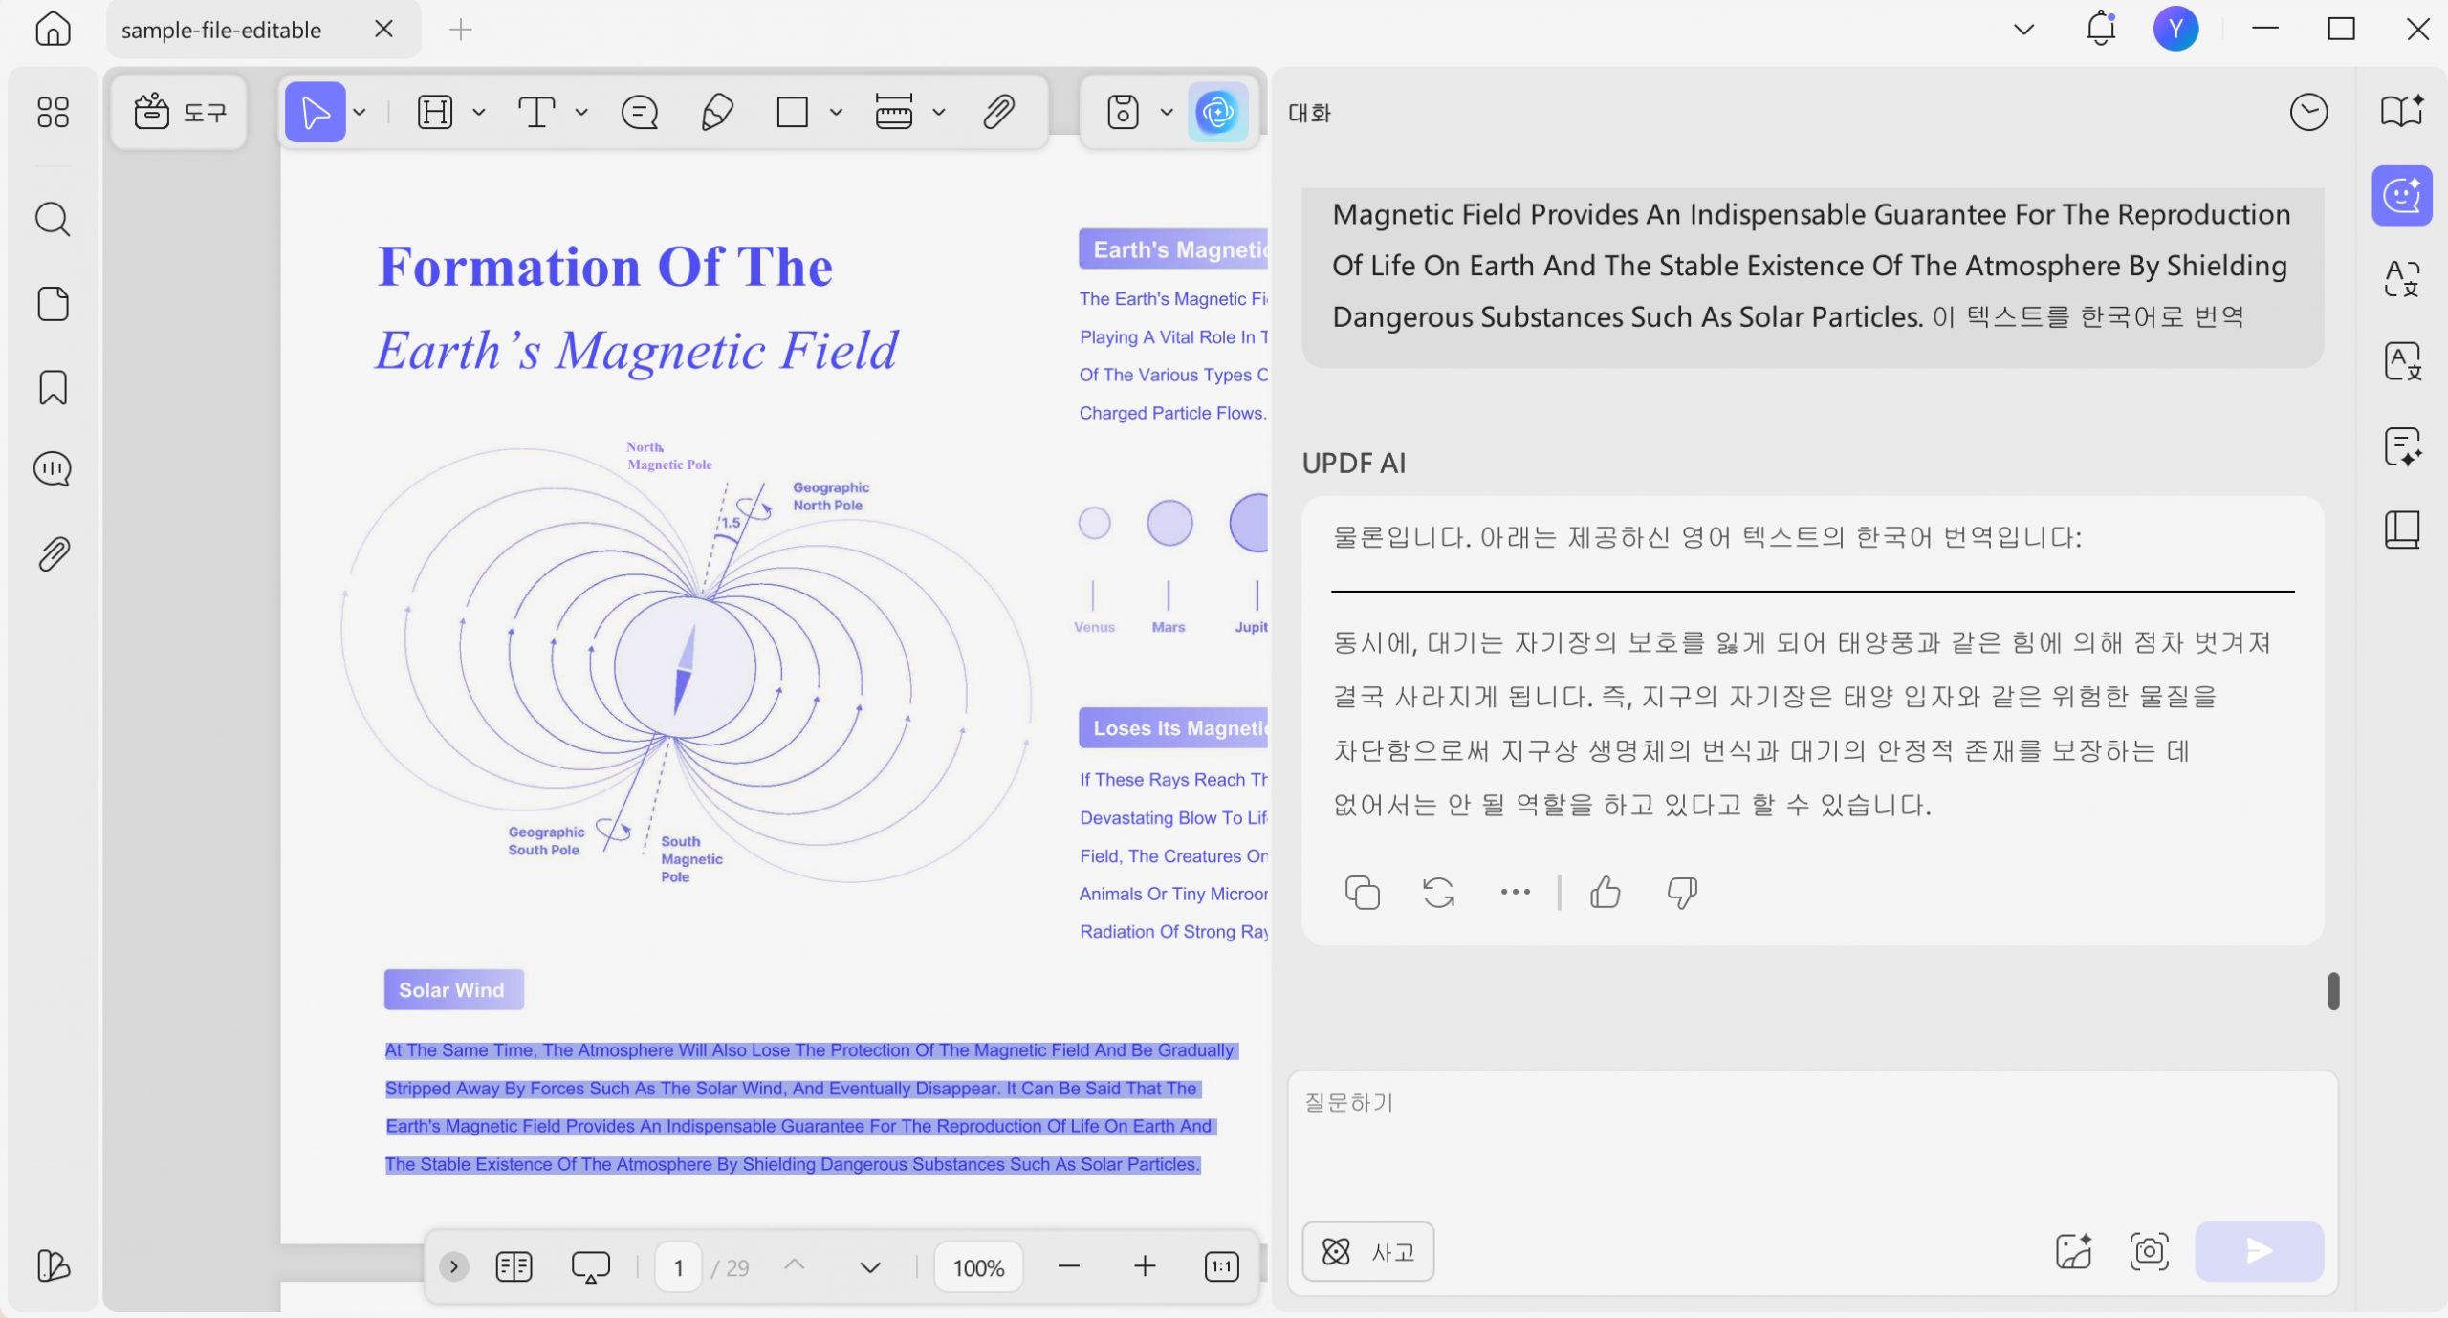Zoom in with plus button
This screenshot has height=1318, width=2448.
[1145, 1266]
